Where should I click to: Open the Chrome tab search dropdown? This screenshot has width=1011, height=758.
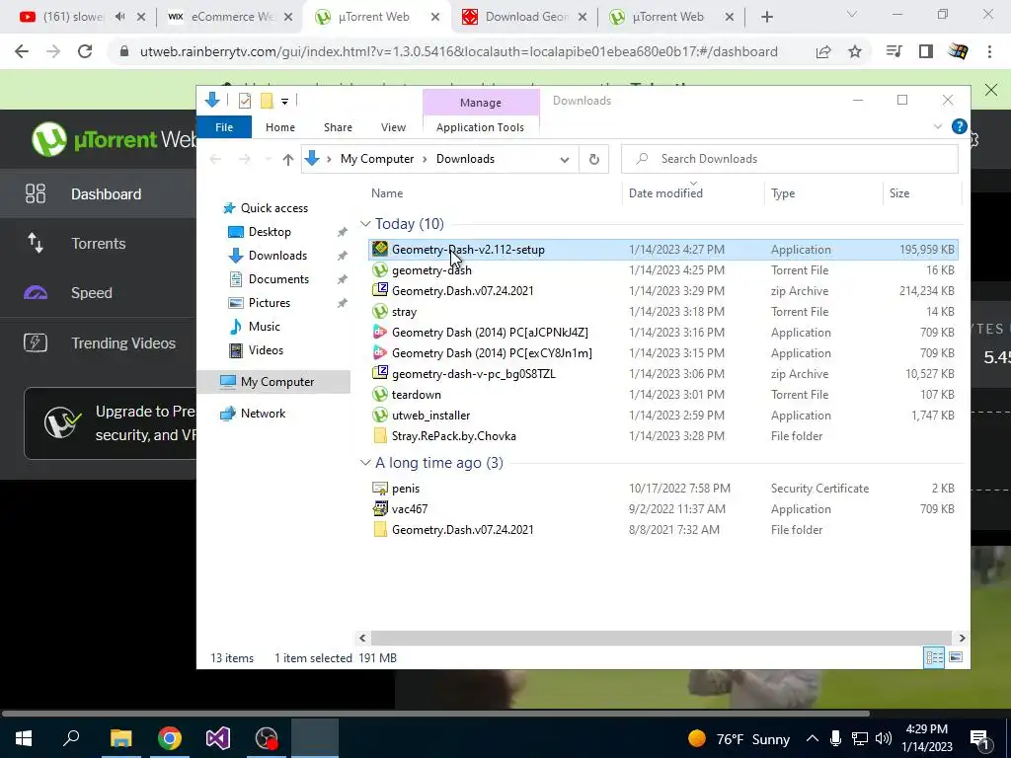point(852,14)
